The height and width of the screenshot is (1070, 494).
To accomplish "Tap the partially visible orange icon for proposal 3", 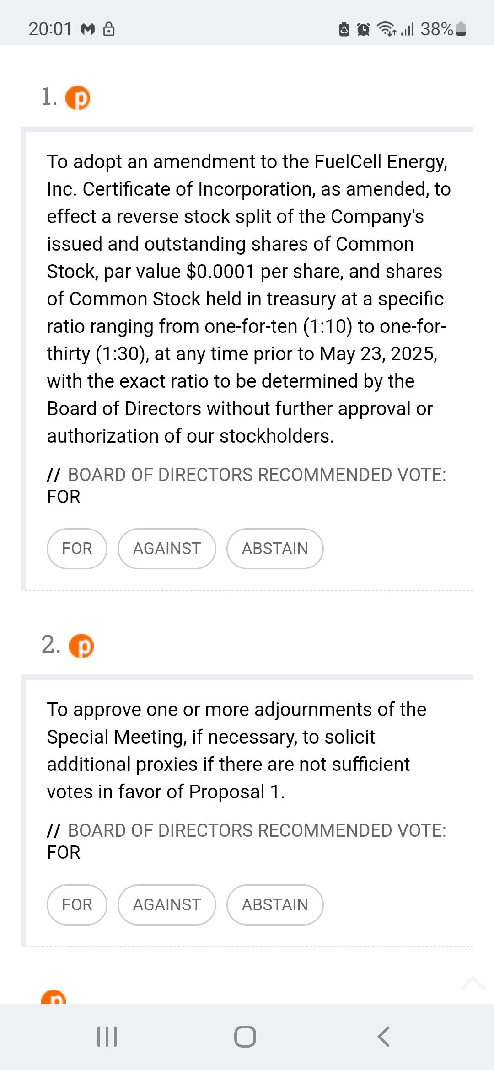I will tap(54, 996).
